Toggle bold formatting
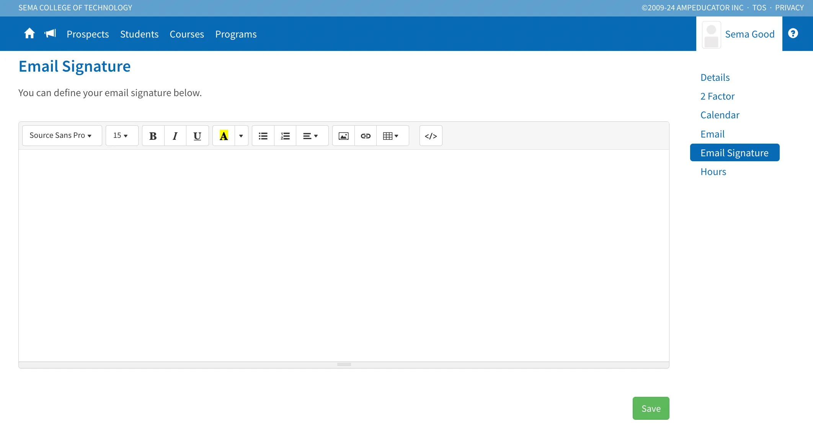Image resolution: width=813 pixels, height=442 pixels. pos(153,136)
